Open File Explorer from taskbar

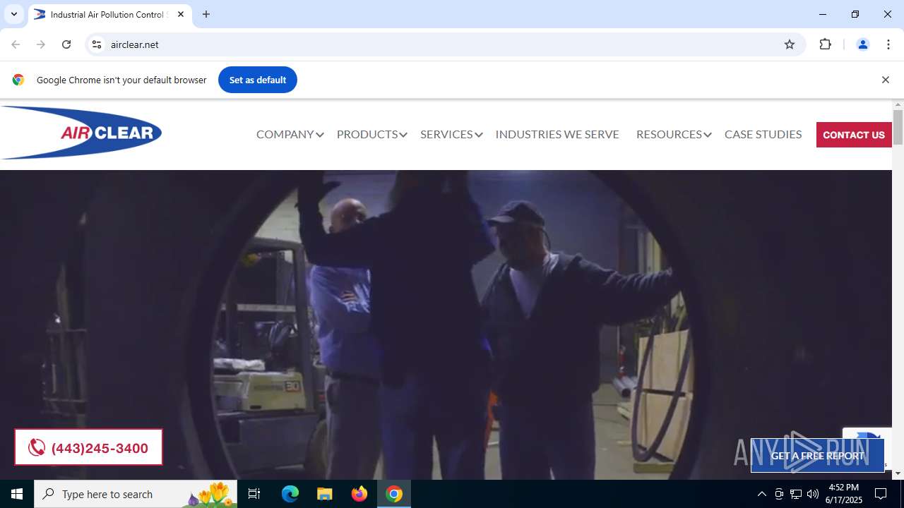325,494
